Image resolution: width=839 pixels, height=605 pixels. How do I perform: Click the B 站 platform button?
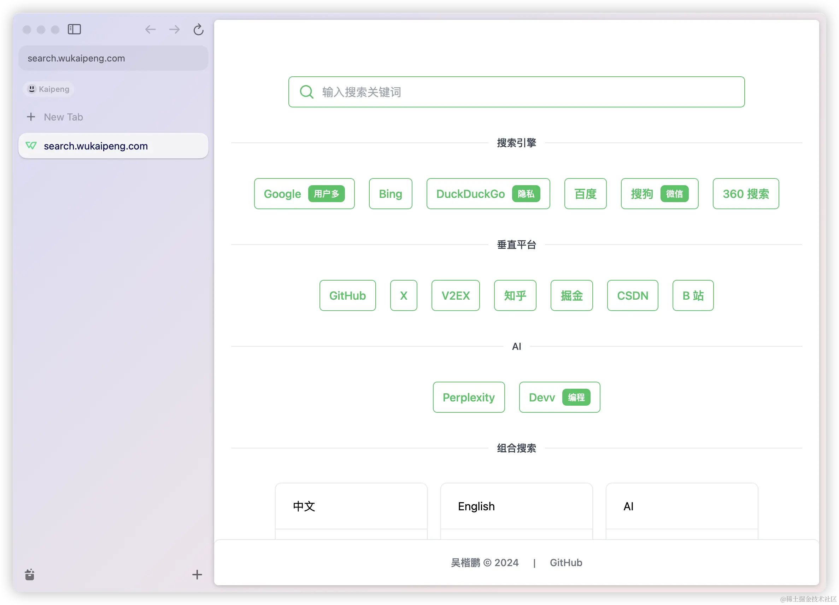point(693,295)
